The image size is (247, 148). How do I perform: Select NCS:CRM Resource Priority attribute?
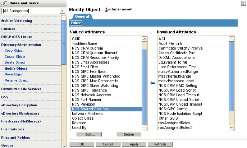(106, 57)
